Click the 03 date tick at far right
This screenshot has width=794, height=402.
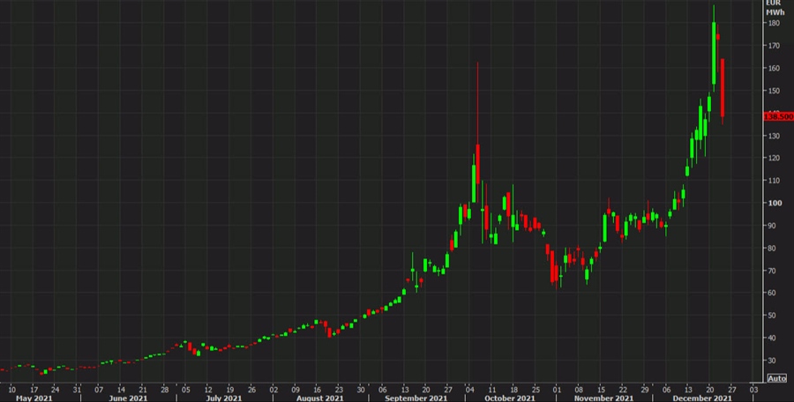pyautogui.click(x=753, y=388)
